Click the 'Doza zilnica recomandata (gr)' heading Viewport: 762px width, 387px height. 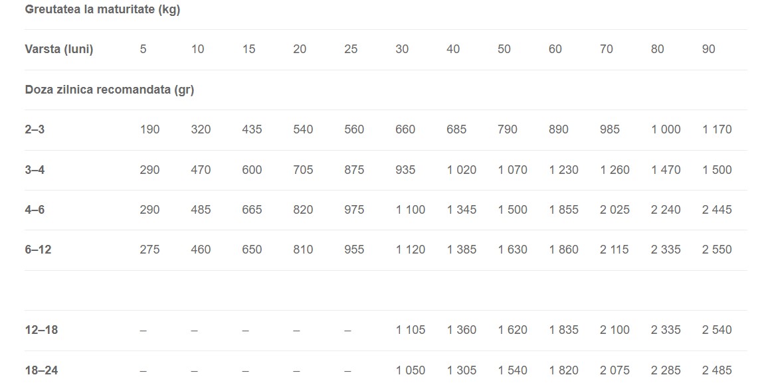[x=110, y=90]
